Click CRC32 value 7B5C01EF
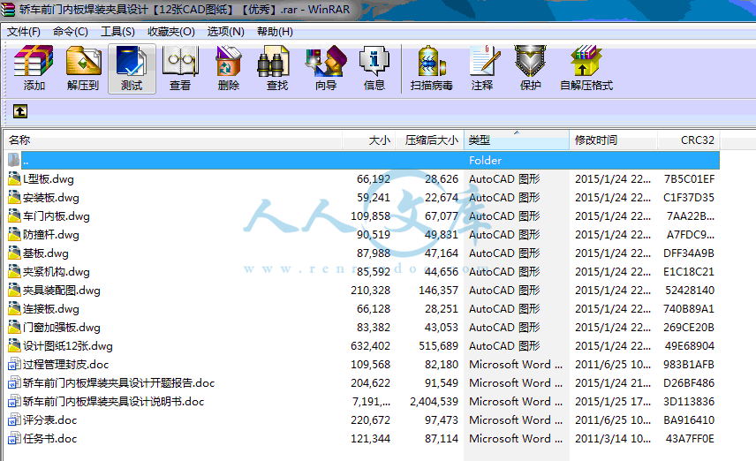The image size is (756, 461). point(689,179)
